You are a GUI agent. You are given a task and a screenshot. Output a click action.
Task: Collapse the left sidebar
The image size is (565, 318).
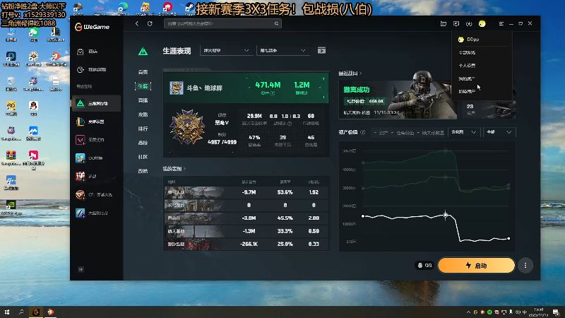point(81,269)
